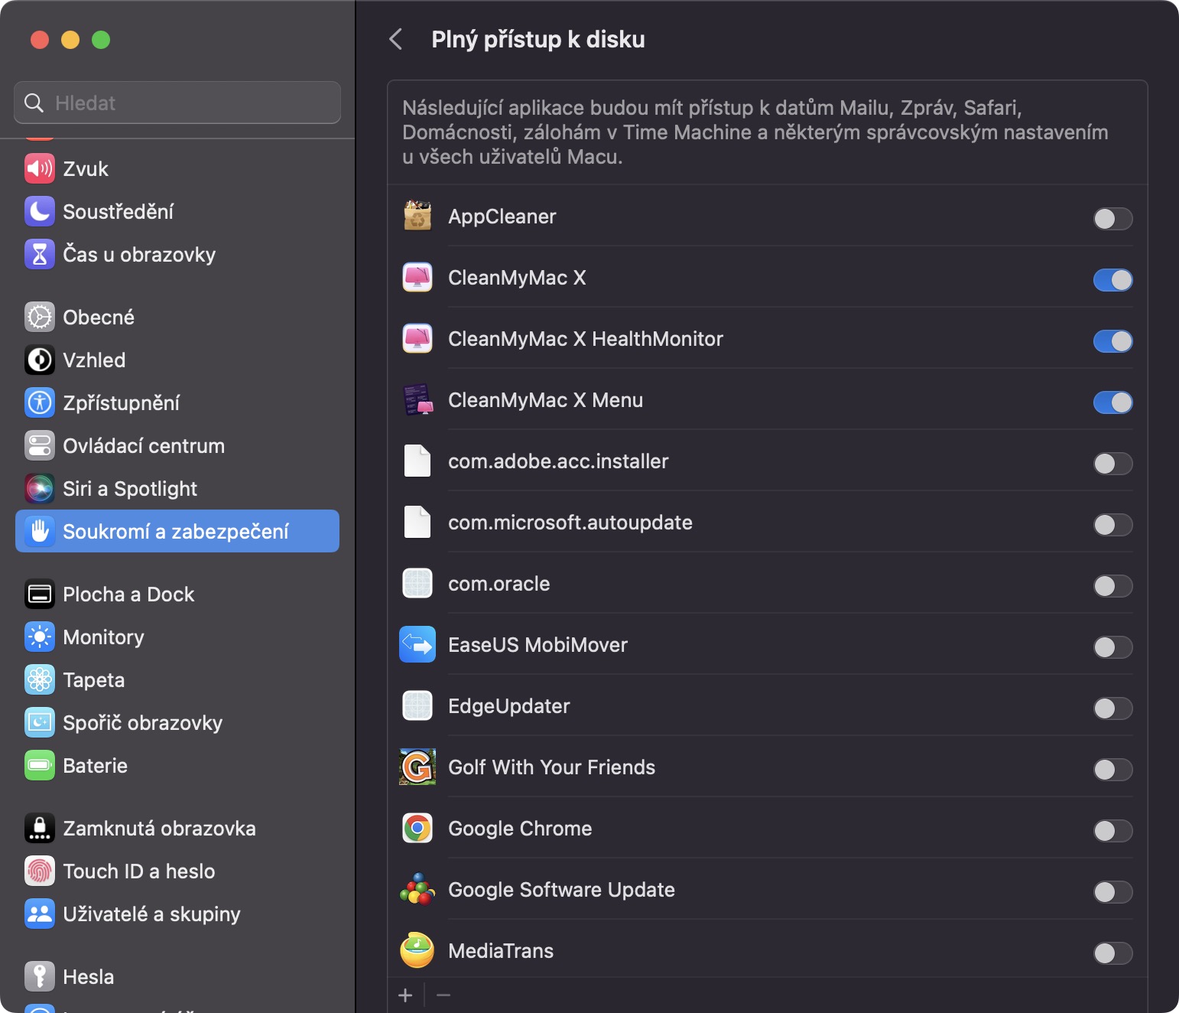Click the AppCleaner app icon
Image resolution: width=1179 pixels, height=1013 pixels.
click(x=417, y=217)
